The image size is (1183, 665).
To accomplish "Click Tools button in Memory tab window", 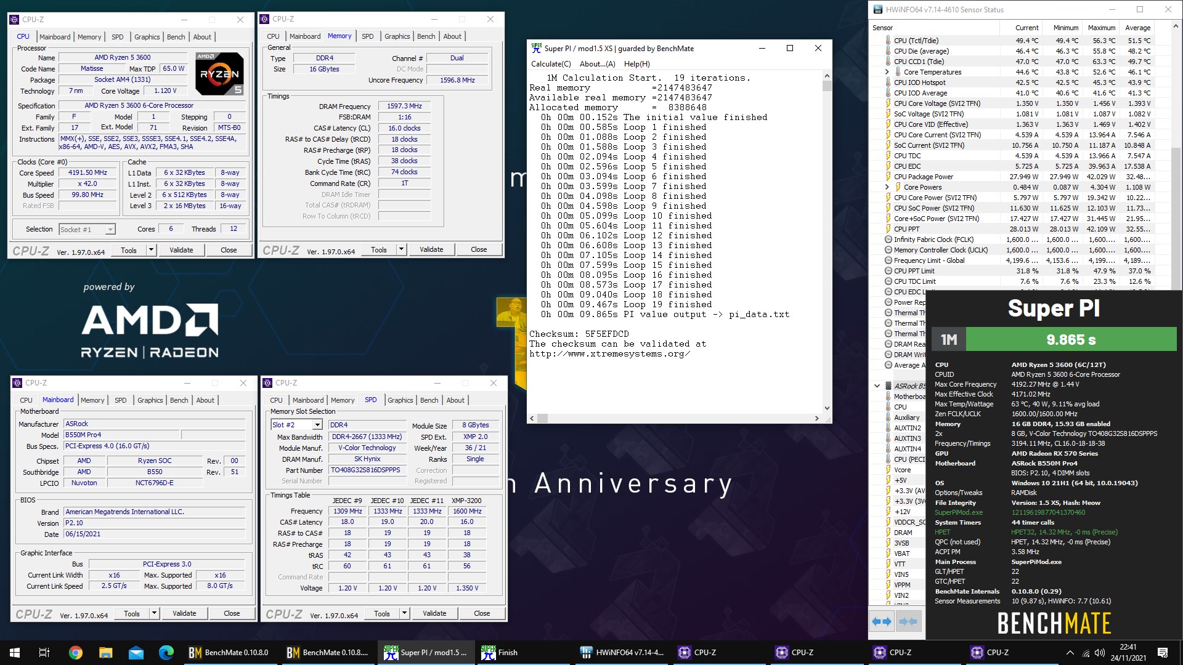I will [x=379, y=249].
